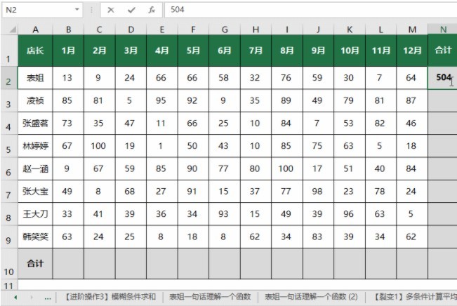
Task: Click the formula bar input showing 504
Action: (x=311, y=10)
